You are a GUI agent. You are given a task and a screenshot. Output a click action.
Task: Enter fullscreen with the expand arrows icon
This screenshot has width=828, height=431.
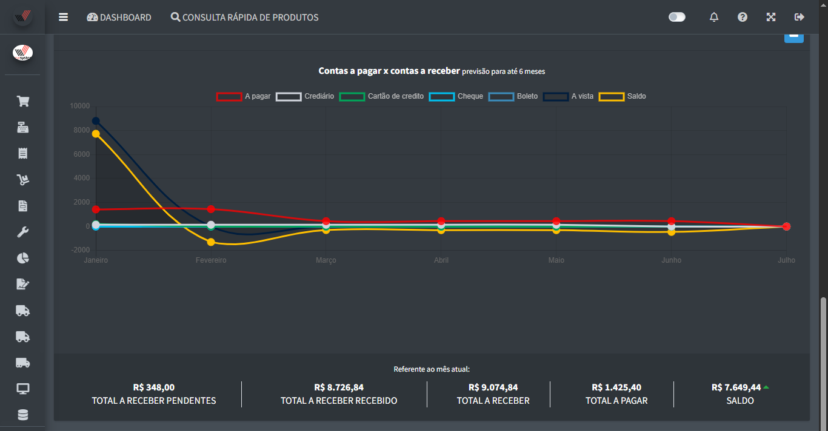(771, 17)
